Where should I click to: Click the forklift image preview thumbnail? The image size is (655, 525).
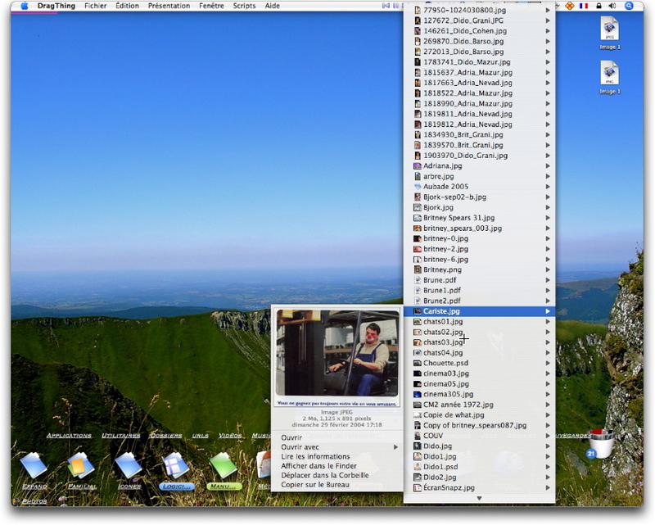[337, 355]
